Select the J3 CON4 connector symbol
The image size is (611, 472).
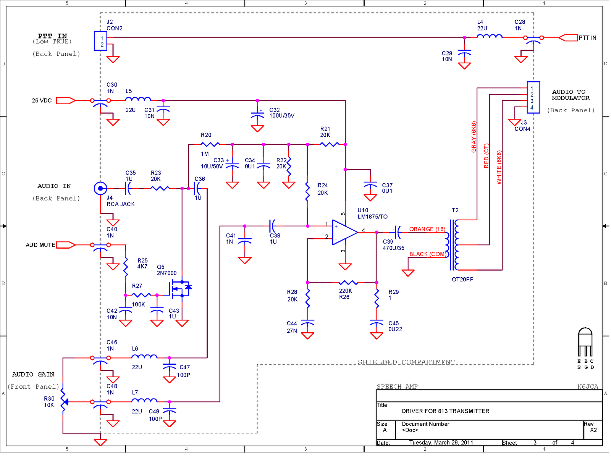coord(533,97)
